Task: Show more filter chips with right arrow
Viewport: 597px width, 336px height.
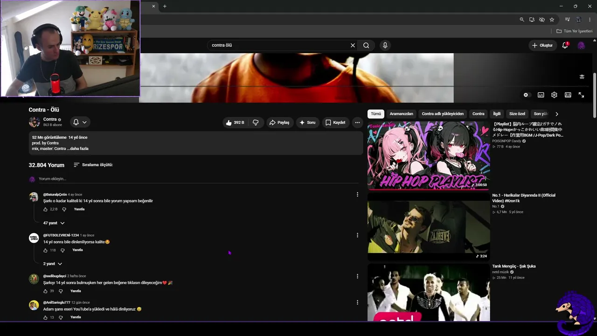Action: click(556, 114)
